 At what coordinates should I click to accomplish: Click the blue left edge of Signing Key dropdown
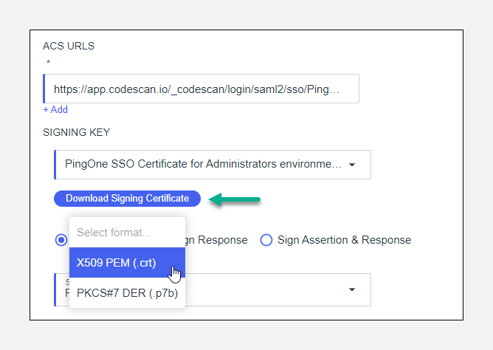[x=55, y=165]
